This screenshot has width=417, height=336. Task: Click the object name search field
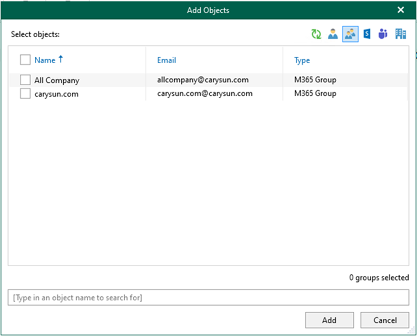[x=208, y=298]
